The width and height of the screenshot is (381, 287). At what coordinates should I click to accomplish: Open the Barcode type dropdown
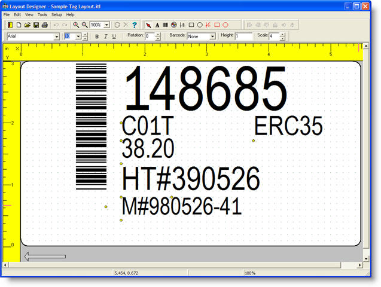[212, 36]
